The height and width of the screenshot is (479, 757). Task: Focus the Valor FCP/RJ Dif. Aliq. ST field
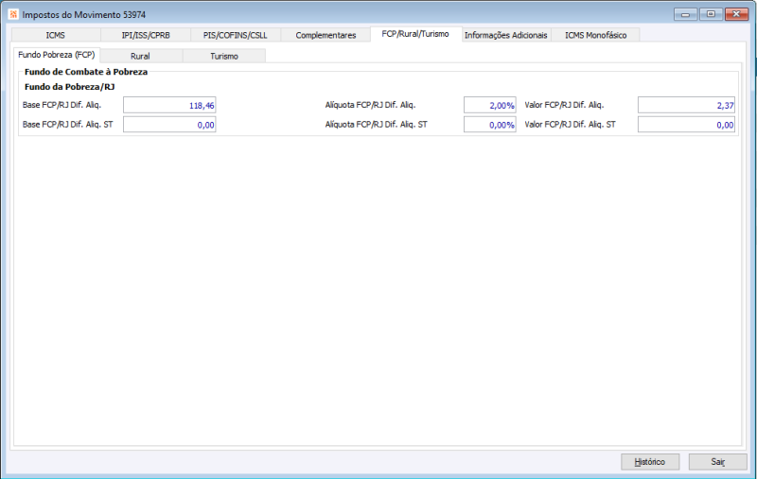pyautogui.click(x=686, y=125)
